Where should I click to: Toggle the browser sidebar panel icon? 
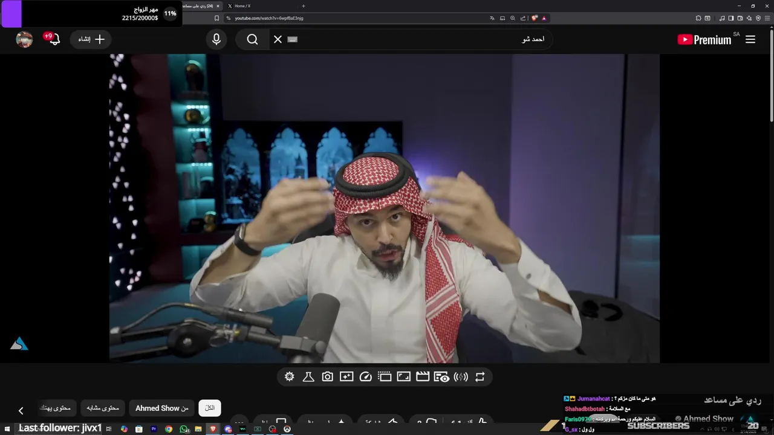click(x=730, y=18)
